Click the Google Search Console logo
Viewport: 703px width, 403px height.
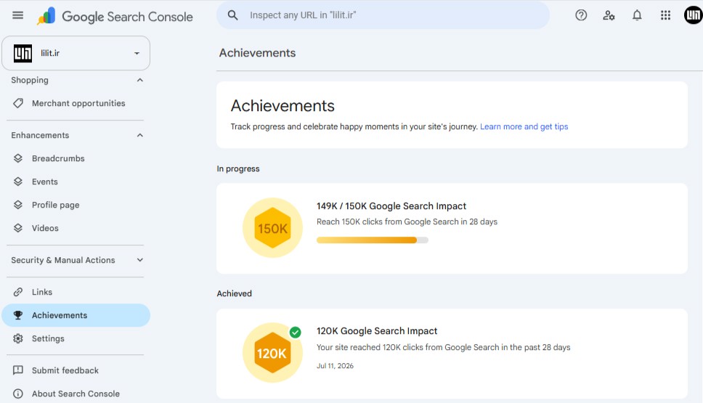(115, 17)
